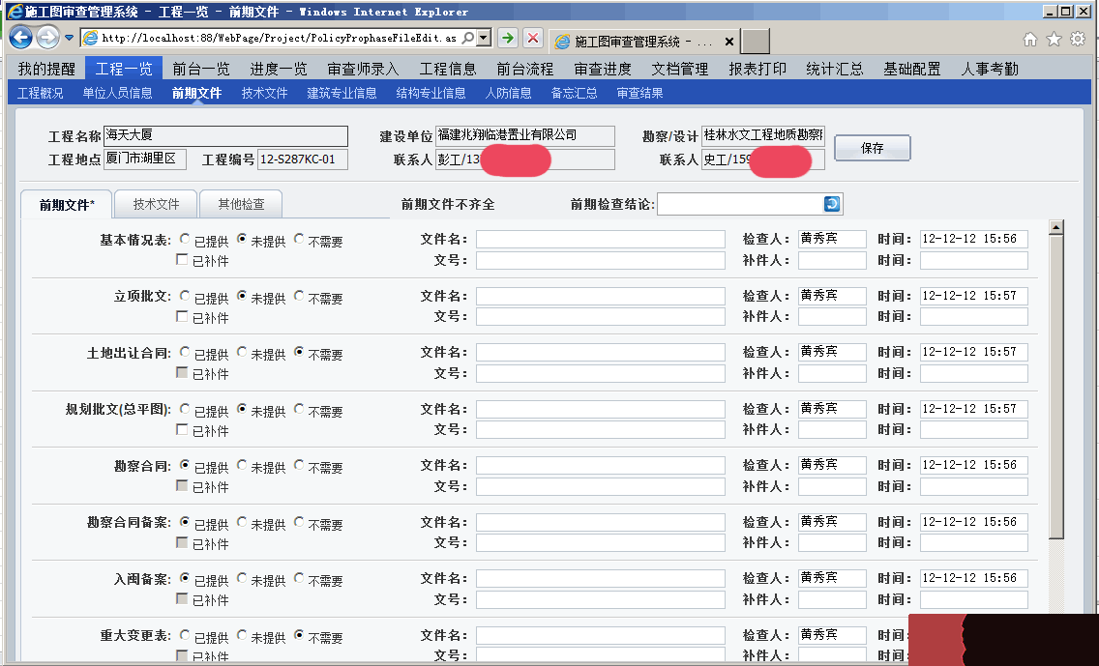Open the 我的提醒 menu
Screen dimensions: 1099x666
(x=46, y=69)
